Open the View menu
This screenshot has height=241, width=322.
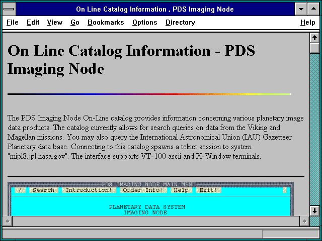(55, 22)
